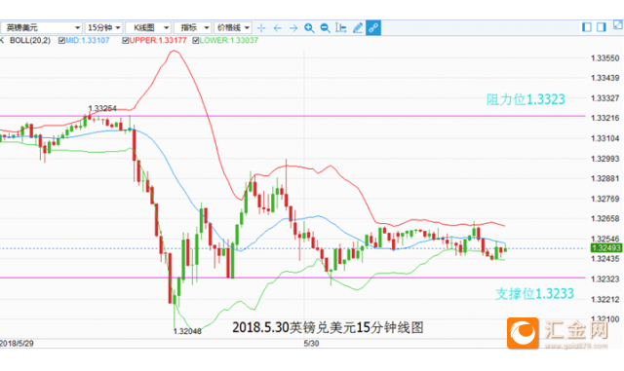Zoom in on the chart
The image size is (624, 371).
click(x=309, y=28)
